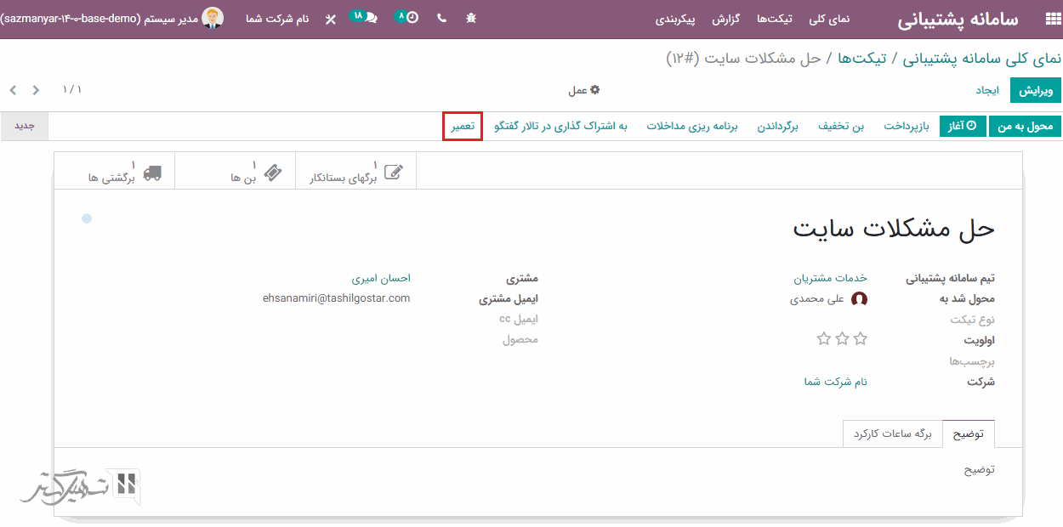Click the phone call icon
This screenshot has height=527, width=1063.
441,18
